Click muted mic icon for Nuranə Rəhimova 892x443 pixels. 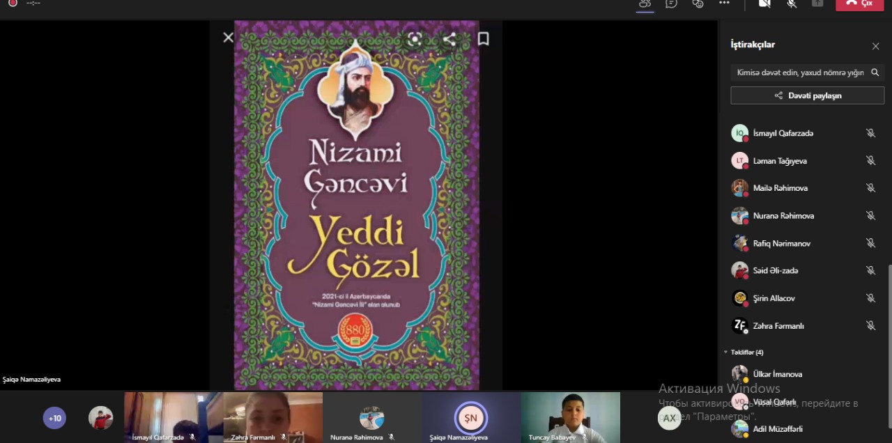(870, 215)
